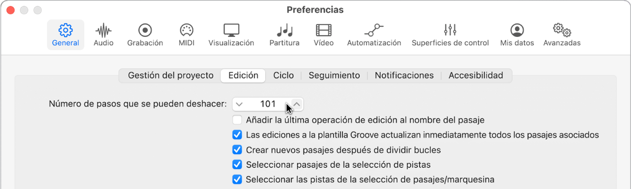Decrease undo steps with the down chevron
Viewport: 631px width, 189px height.
tap(239, 104)
